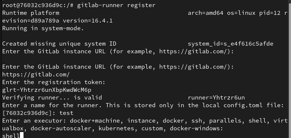Click the "Created missing unique system ID" text
Viewport: 291px width, 138px height.
[x=59, y=44]
